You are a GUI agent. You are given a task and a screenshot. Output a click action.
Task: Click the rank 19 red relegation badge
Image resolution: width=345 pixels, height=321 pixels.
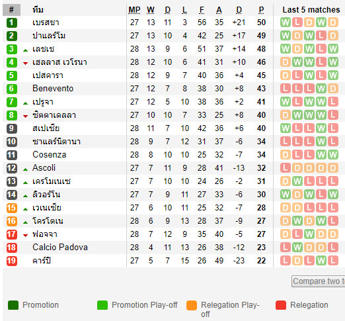pos(12,261)
